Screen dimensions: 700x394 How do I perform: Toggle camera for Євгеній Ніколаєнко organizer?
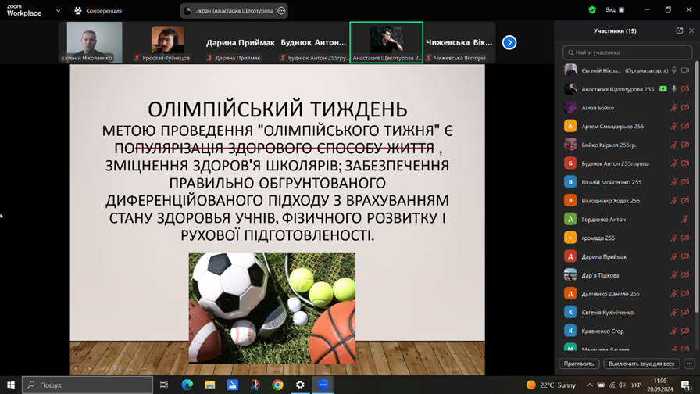tap(685, 70)
